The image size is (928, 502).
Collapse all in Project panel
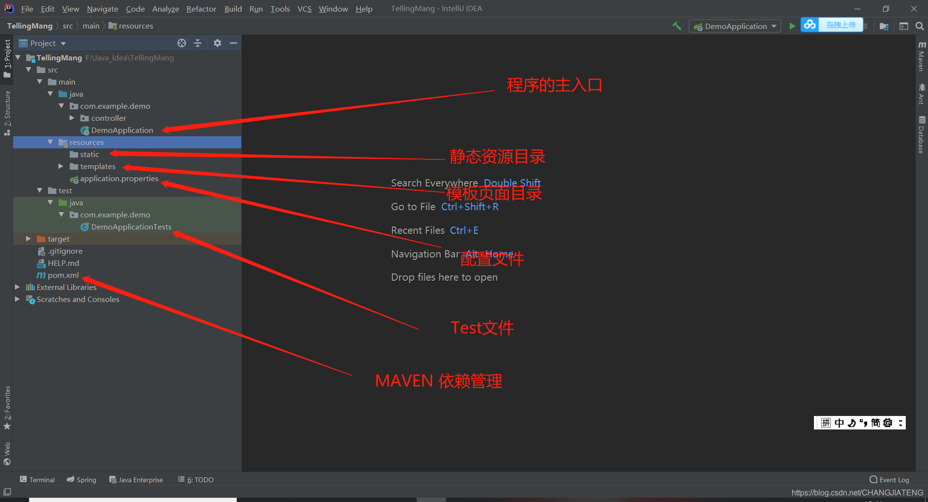point(198,43)
